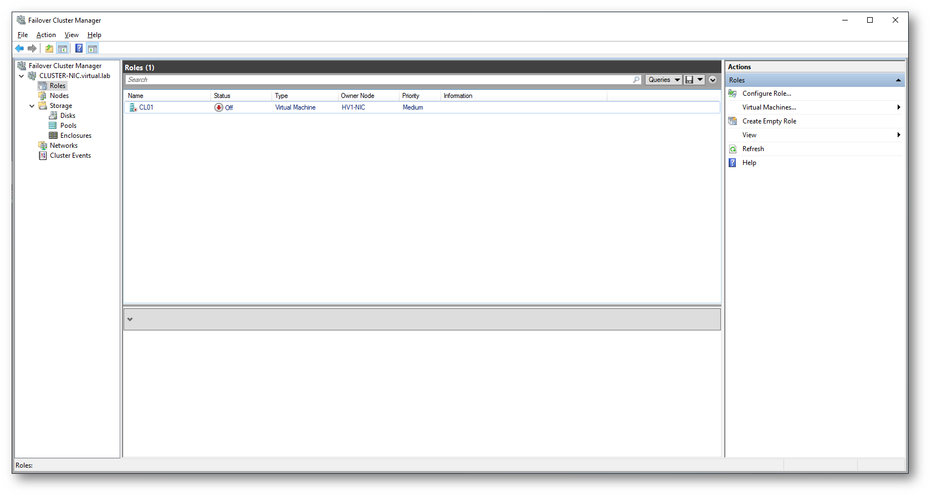
Task: Click Configure Role... action
Action: [x=767, y=94]
